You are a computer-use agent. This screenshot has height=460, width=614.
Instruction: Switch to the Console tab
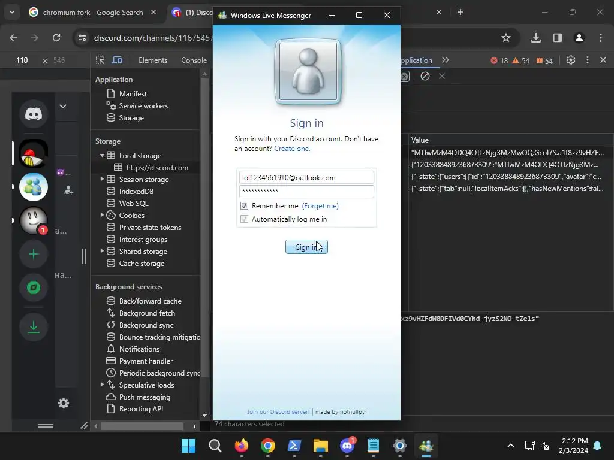[x=194, y=60]
